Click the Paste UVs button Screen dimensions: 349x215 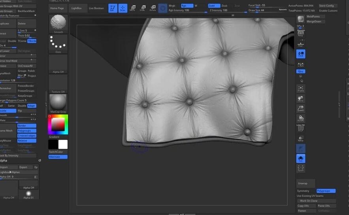(326, 206)
